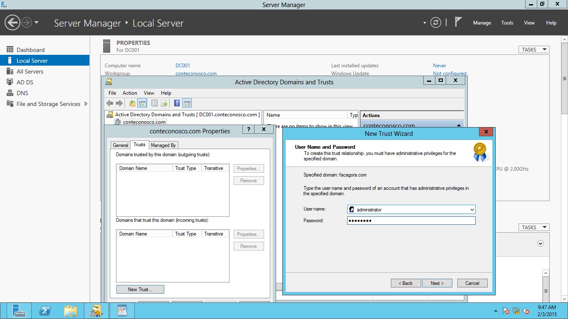Open the Properties icon in the MMC toolbar

(x=154, y=103)
